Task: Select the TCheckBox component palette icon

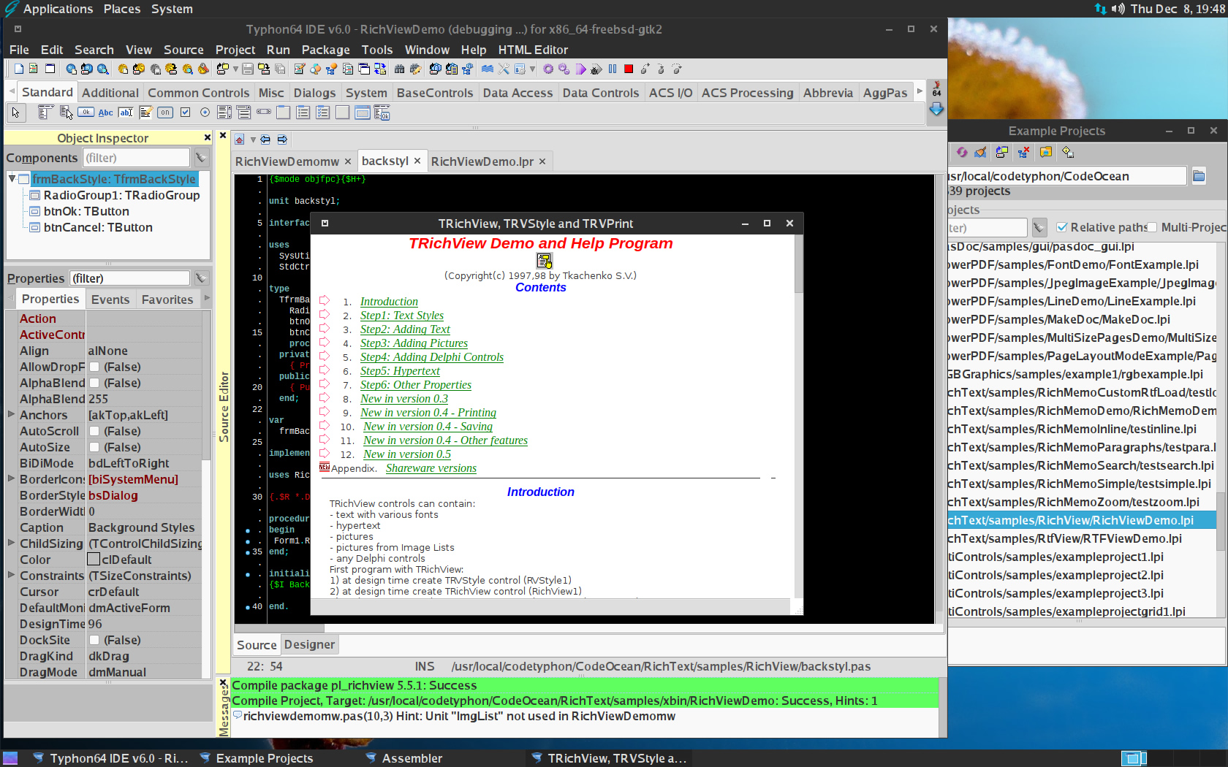Action: (x=185, y=112)
